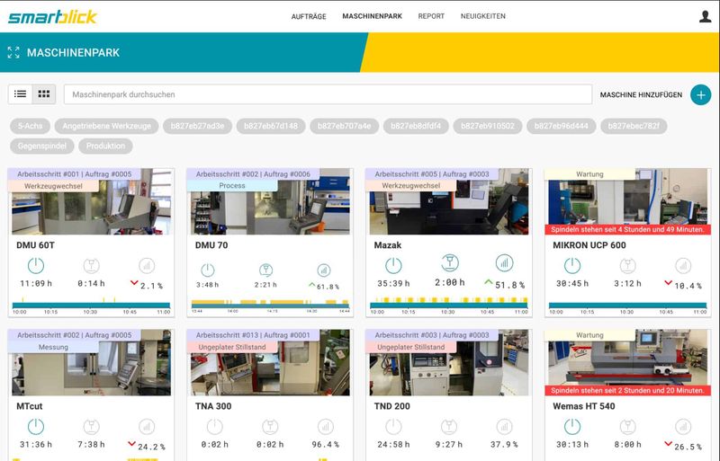Open the Wemas HT 540 machine thumbnail
Screen dimensions: 720x461
pos(626,364)
